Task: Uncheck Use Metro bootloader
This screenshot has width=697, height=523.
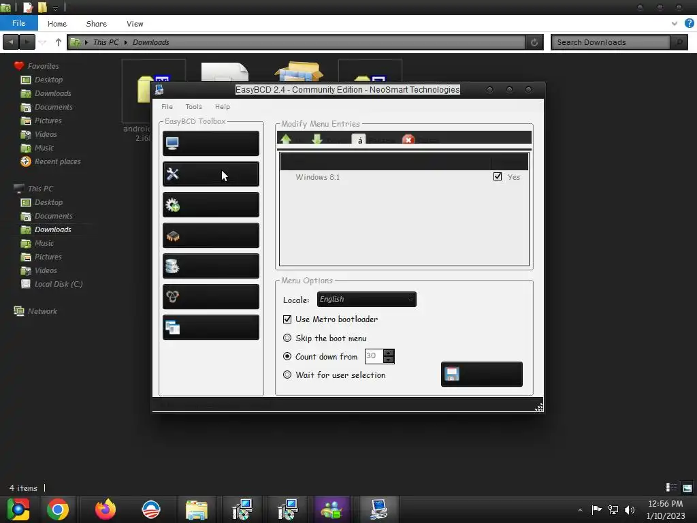Action: tap(287, 319)
